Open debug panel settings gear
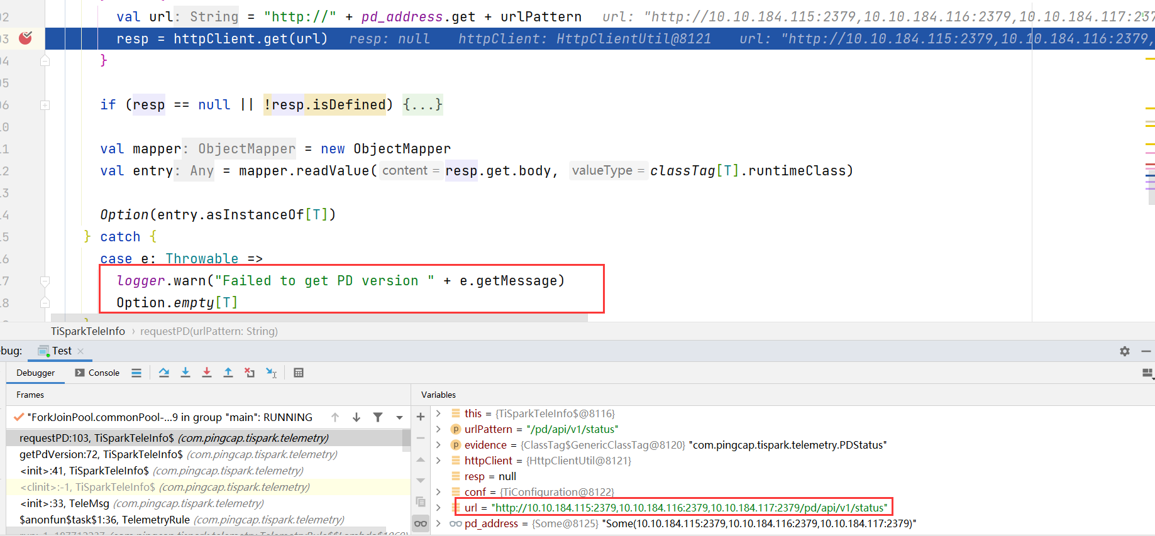This screenshot has height=536, width=1155. (x=1125, y=351)
